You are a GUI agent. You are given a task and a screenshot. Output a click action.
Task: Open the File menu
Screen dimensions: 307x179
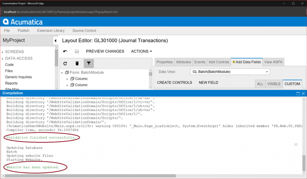(7, 31)
